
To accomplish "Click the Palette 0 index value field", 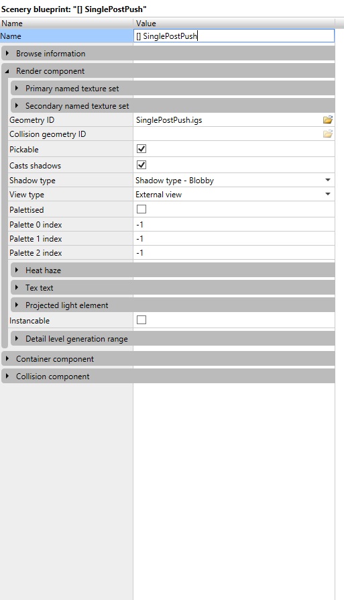I will pos(234,225).
